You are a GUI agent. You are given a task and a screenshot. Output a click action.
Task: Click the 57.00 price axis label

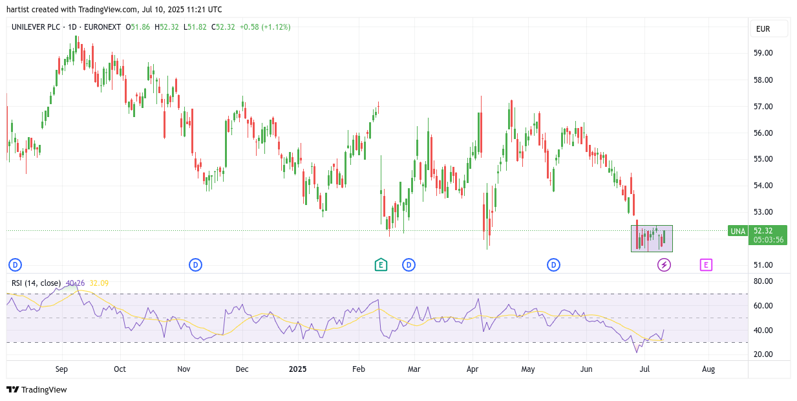[763, 106]
